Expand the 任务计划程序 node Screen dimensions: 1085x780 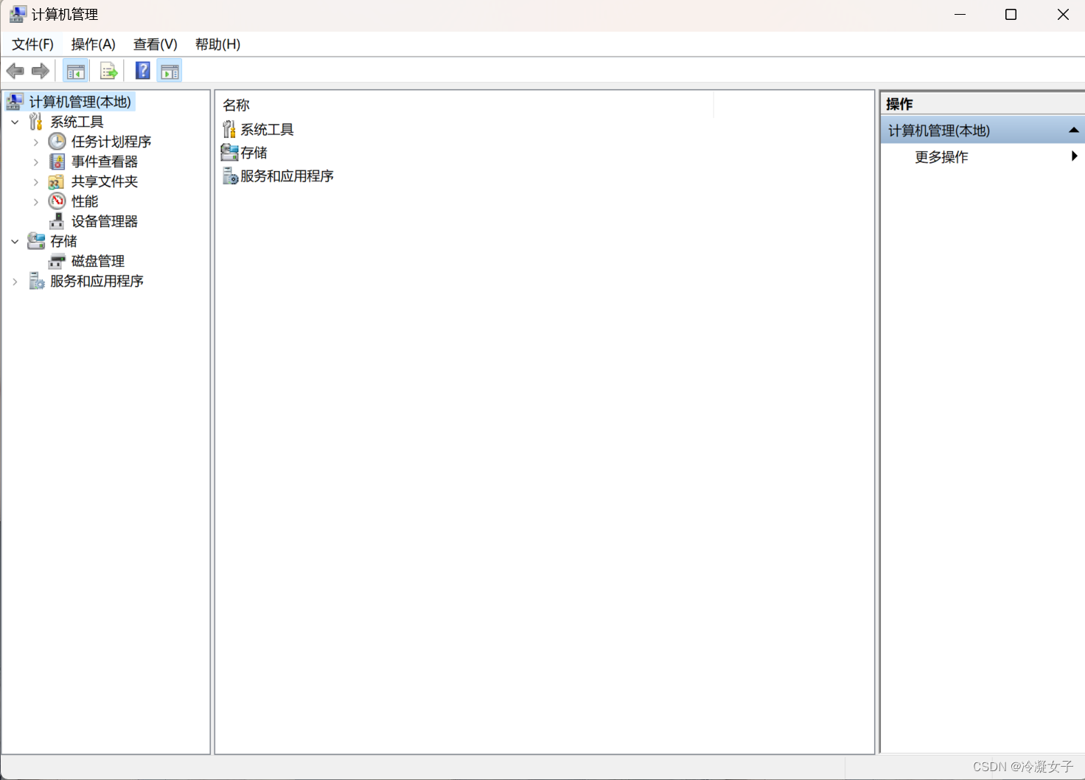point(36,142)
